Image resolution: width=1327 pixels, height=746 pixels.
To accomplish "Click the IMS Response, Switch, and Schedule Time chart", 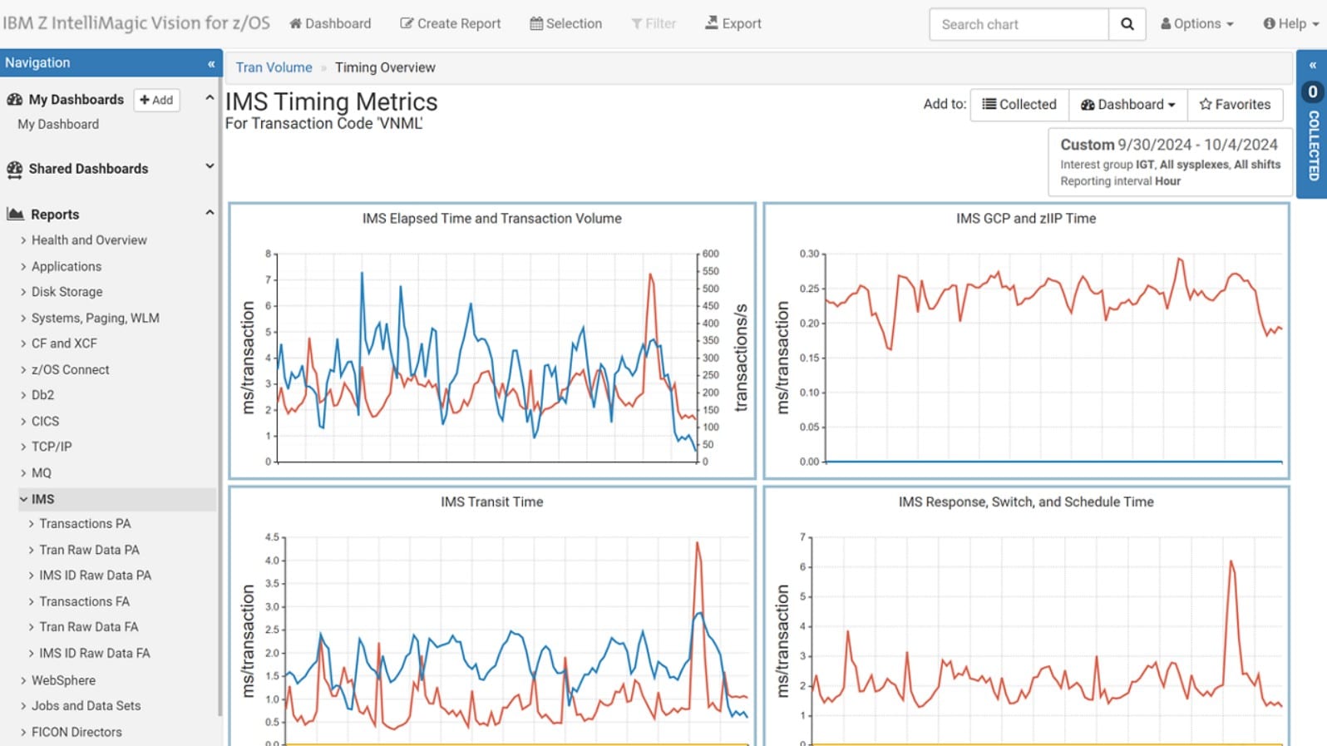I will (x=1026, y=616).
